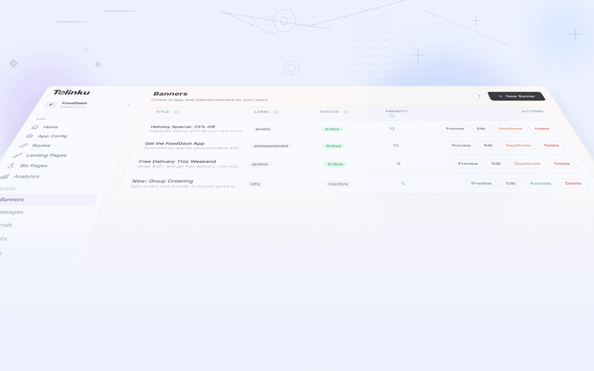Click priority value 12
Screen dimensions: 594x371
[392, 129]
